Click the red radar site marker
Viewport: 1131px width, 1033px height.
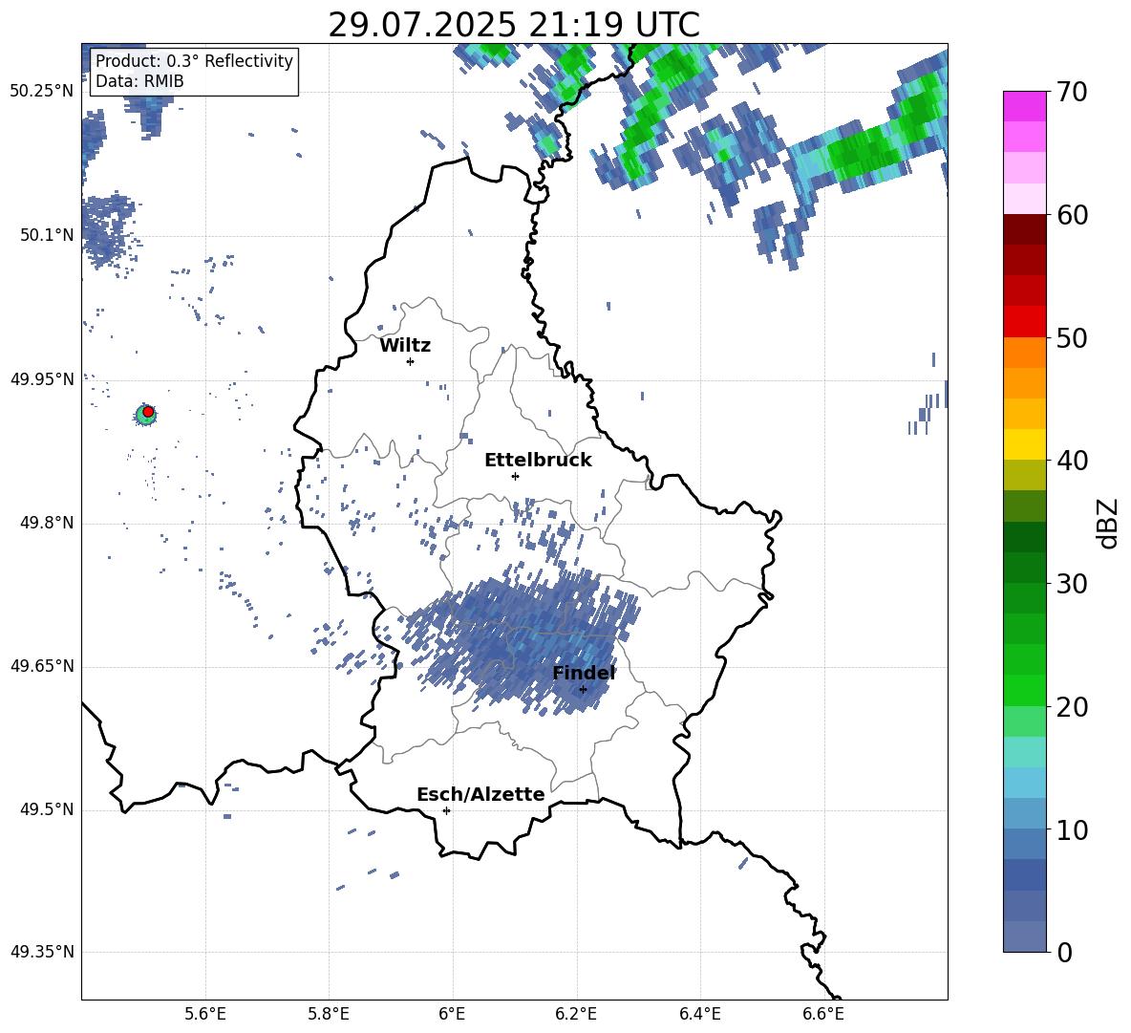(x=148, y=412)
